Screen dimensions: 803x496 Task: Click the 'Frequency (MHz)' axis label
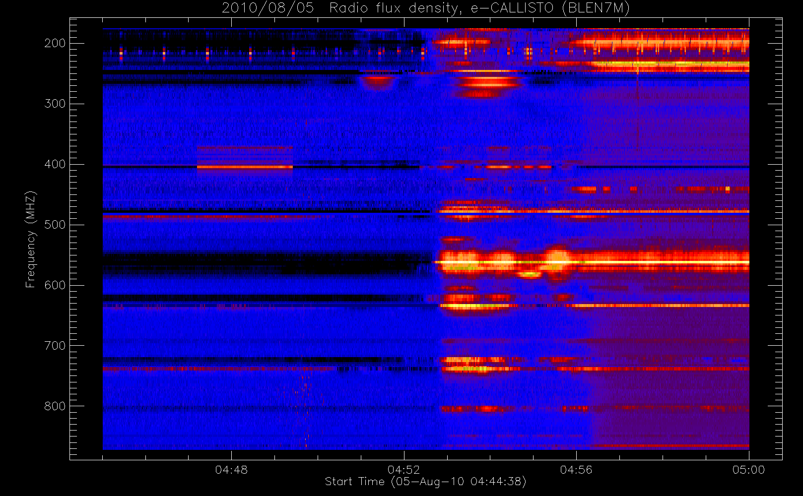coord(31,239)
